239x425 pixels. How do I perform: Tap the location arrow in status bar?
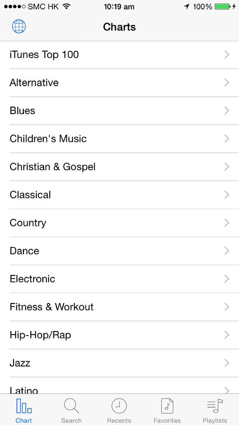point(186,6)
